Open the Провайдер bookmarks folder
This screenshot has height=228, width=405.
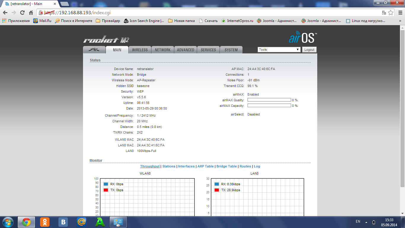[x=108, y=21]
